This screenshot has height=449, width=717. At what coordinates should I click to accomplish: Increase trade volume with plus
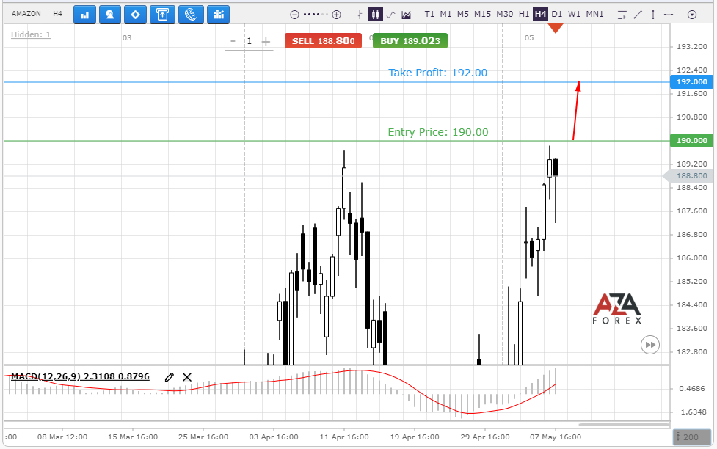pyautogui.click(x=266, y=42)
